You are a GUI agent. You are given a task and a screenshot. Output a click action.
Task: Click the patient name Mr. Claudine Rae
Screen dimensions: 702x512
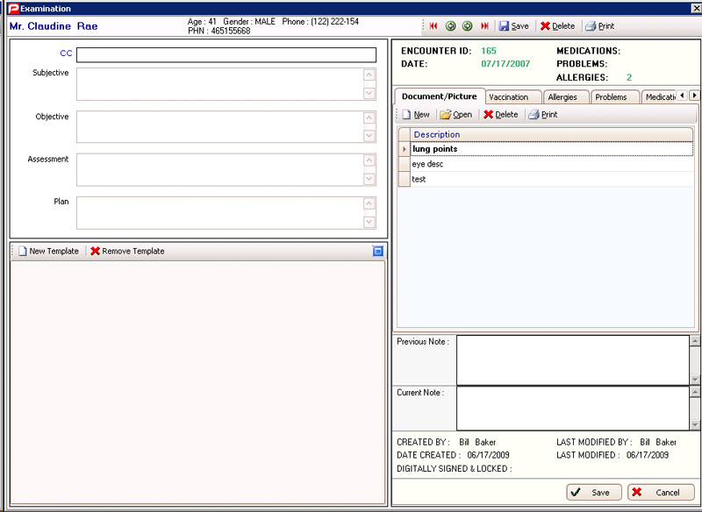54,26
